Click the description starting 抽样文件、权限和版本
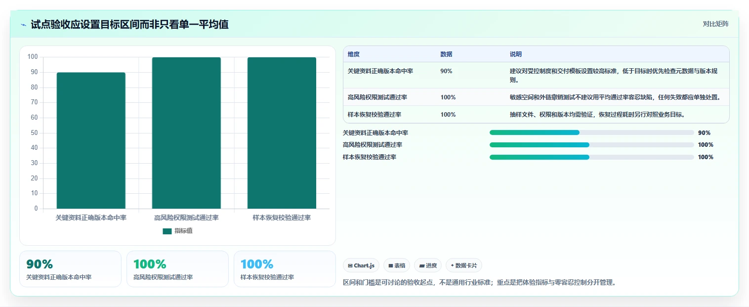 pos(597,115)
